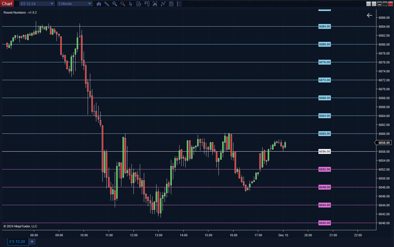Select the drawing tools pencil icon

[106, 4]
